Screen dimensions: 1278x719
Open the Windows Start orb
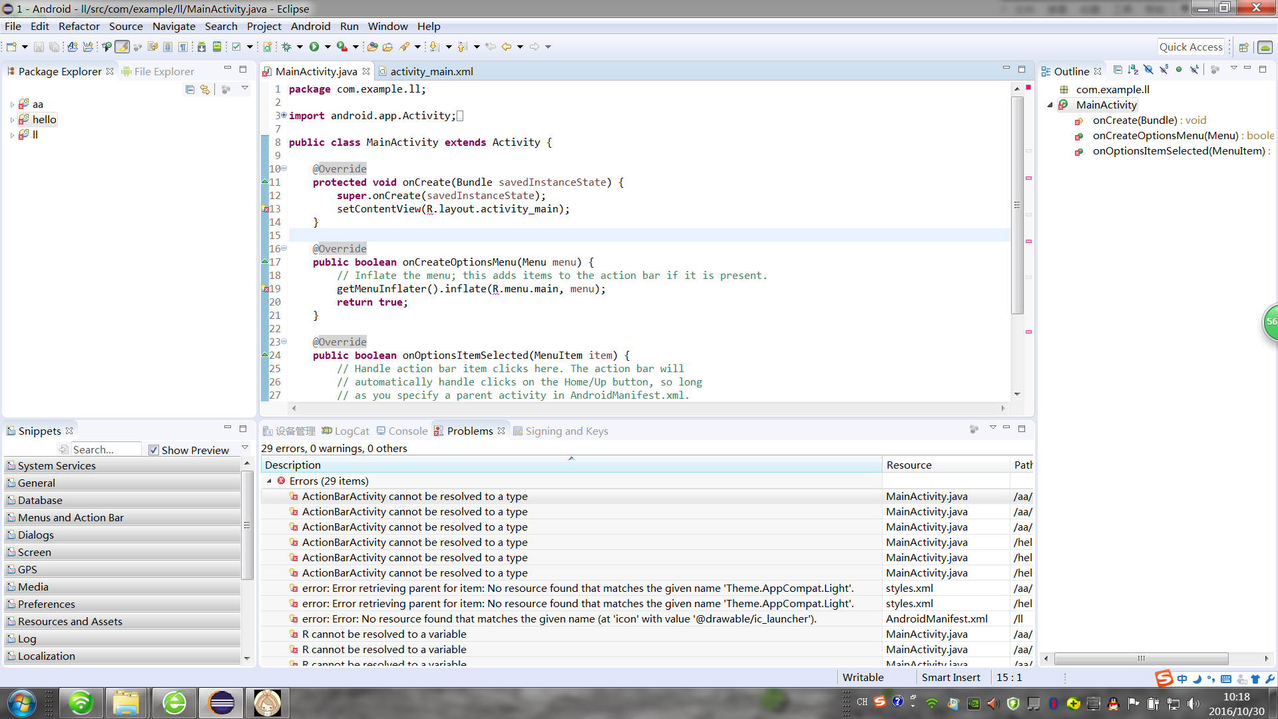point(21,703)
